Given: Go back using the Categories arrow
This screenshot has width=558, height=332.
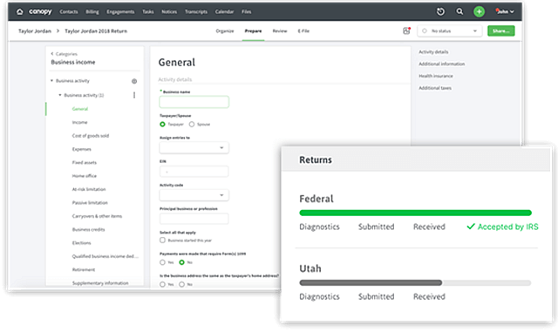Looking at the screenshot, I should 52,54.
